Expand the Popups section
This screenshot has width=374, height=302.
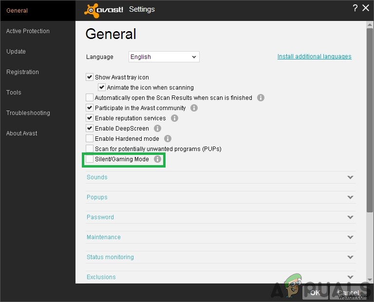(221, 197)
